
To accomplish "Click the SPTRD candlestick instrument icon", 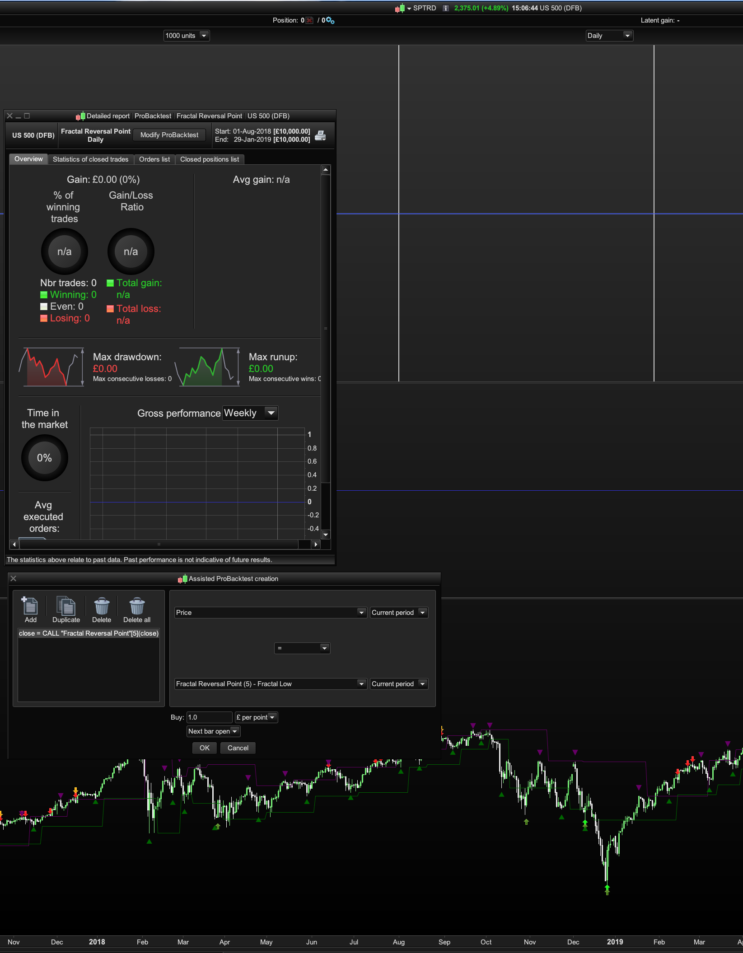I will coord(400,8).
